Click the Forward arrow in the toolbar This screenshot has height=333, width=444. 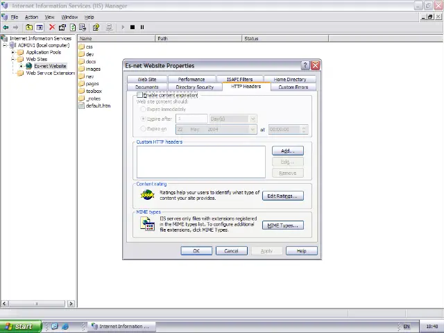click(15, 28)
